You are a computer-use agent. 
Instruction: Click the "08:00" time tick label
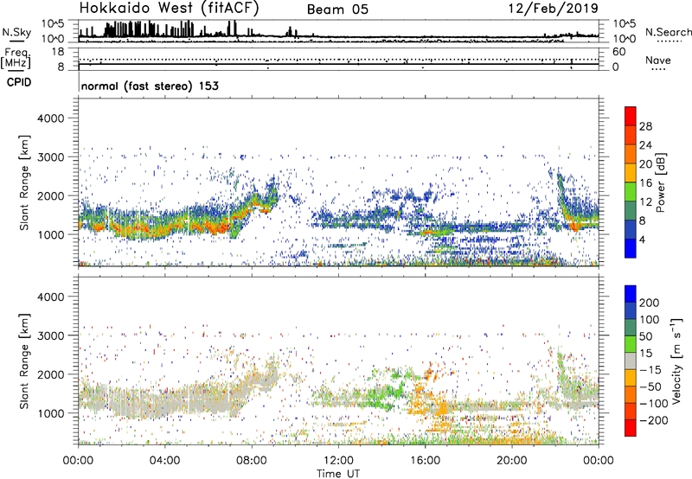[252, 461]
